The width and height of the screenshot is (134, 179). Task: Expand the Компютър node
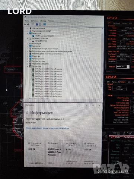click(x=28, y=46)
